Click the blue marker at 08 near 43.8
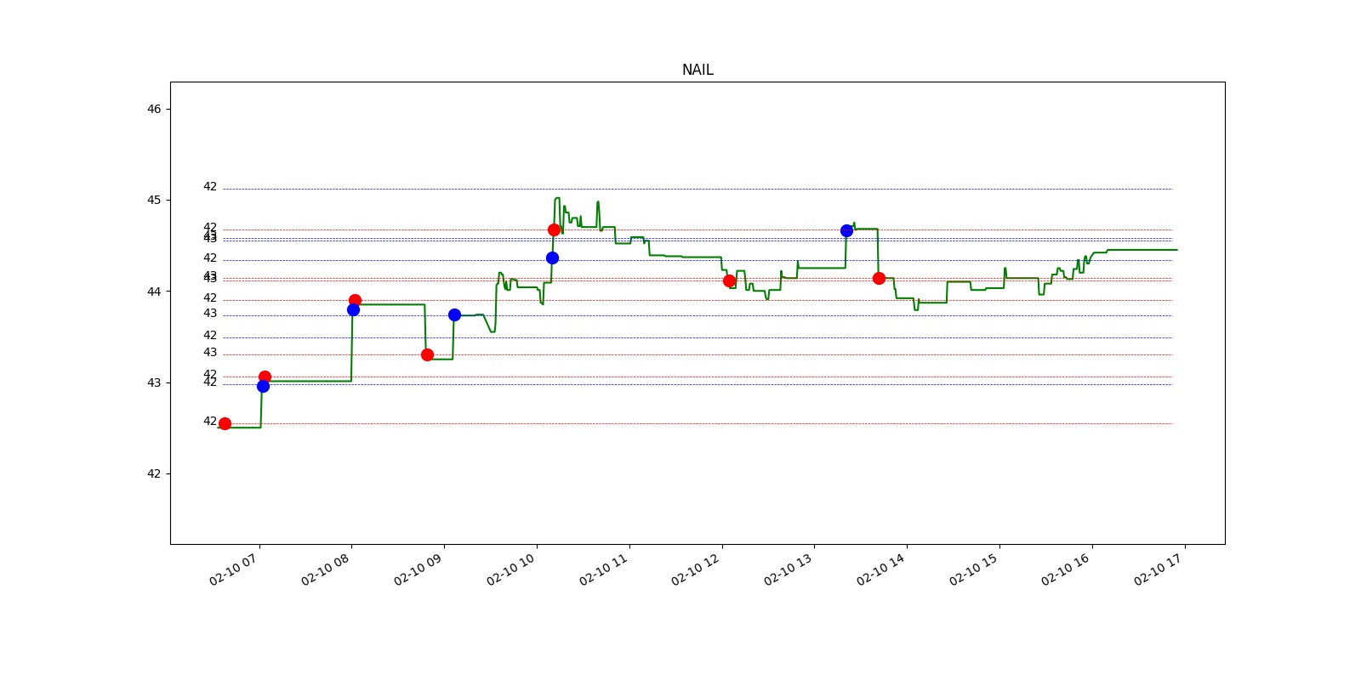The height and width of the screenshot is (680, 1361). (x=353, y=309)
